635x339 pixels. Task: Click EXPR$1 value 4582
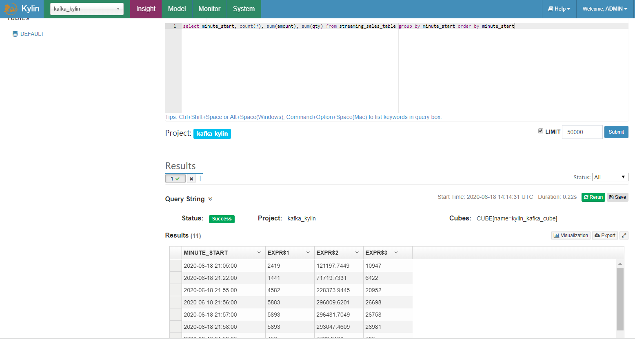coord(290,290)
